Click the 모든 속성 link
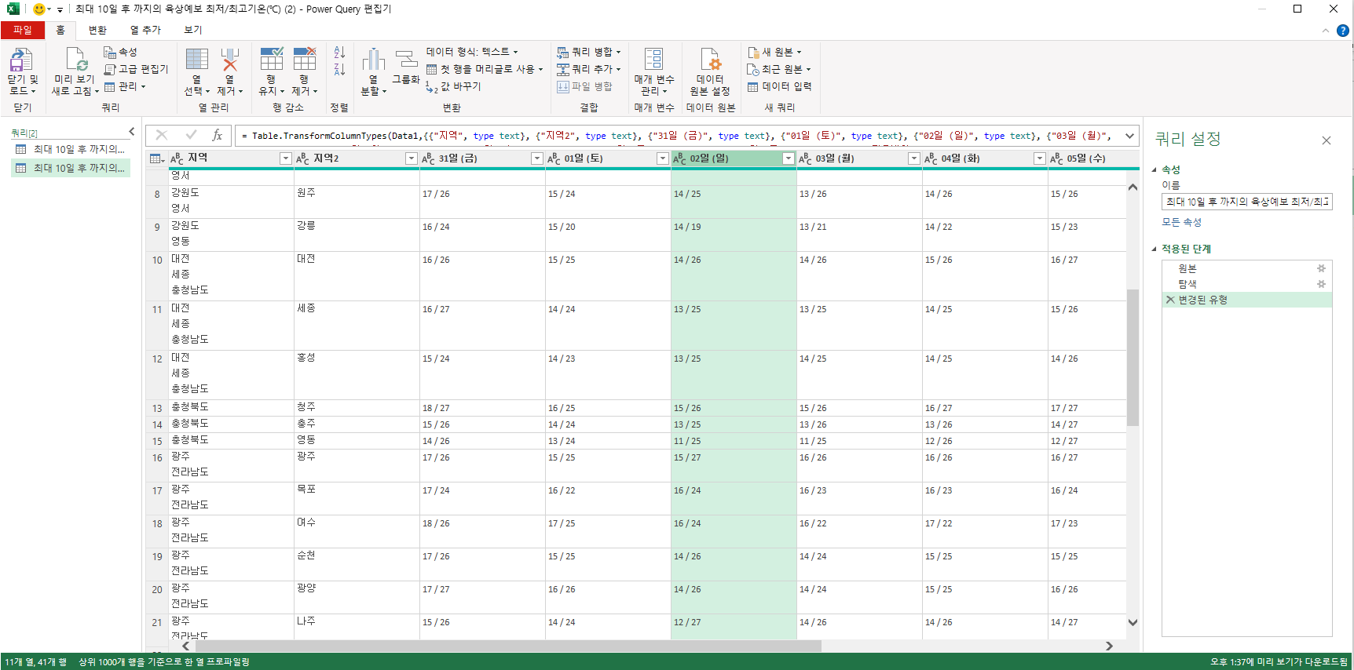 click(1182, 222)
